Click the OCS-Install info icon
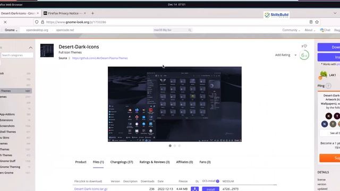This screenshot has width=340, height=191. coord(217,181)
